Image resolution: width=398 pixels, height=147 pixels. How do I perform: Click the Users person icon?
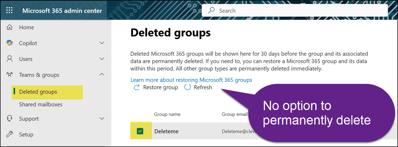pyautogui.click(x=10, y=59)
